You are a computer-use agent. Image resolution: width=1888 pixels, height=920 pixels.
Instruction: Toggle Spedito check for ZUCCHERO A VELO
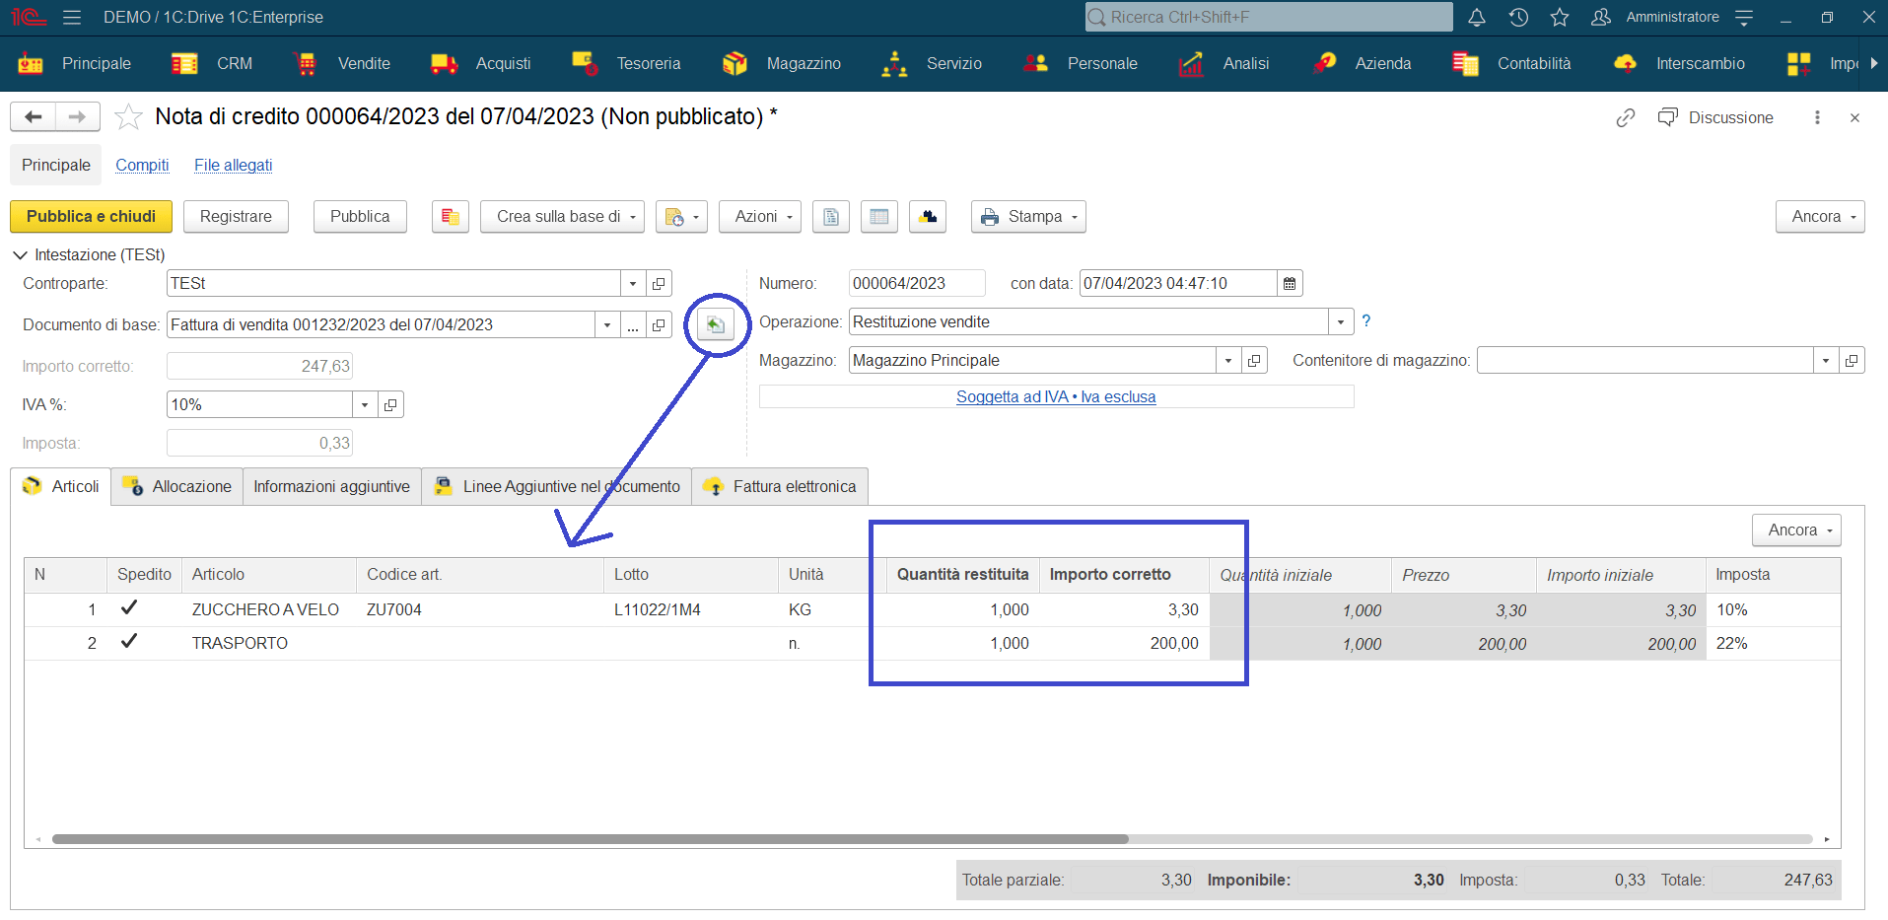128,608
